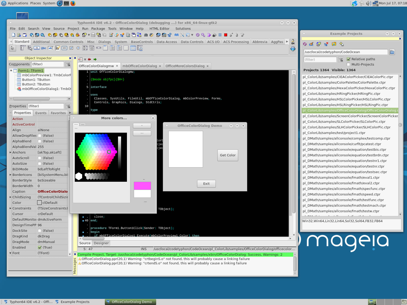
Task: Toggle the DockSite property checkbox
Action: click(x=39, y=231)
